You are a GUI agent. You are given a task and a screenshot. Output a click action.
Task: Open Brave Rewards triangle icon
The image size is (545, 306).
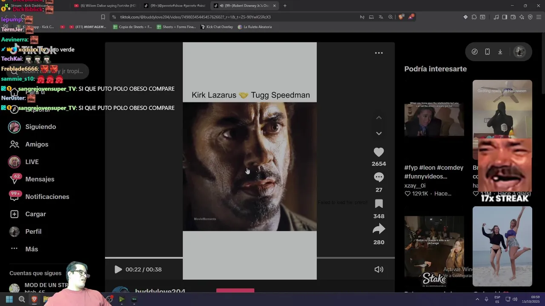(x=411, y=17)
